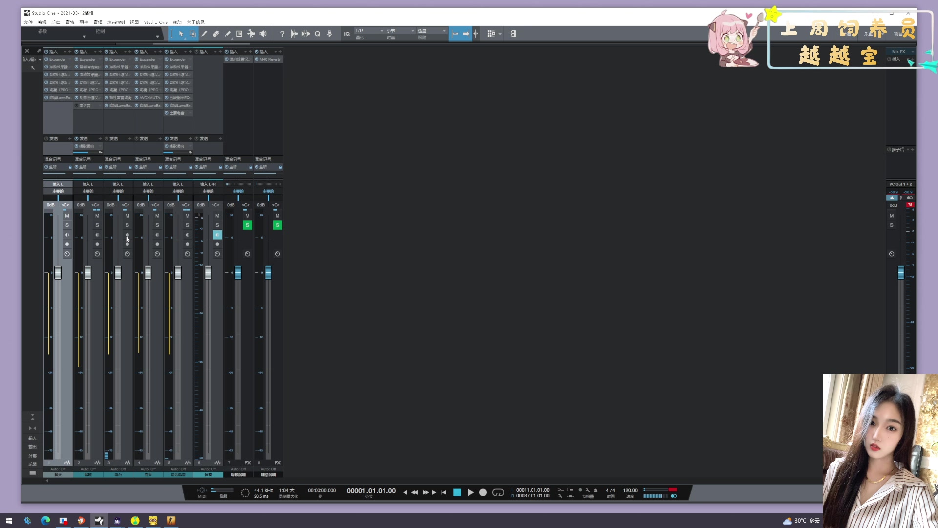Click channel 1 volume fader handle

click(58, 273)
